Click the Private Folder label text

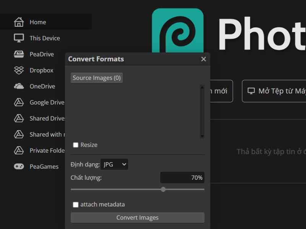click(x=47, y=150)
